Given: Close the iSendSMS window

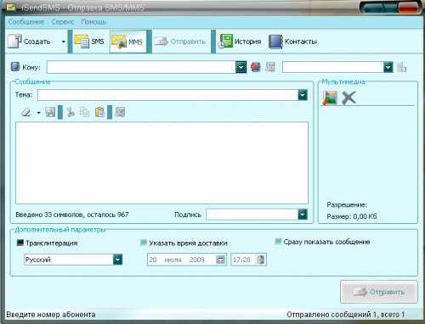Looking at the screenshot, I should click(410, 7).
